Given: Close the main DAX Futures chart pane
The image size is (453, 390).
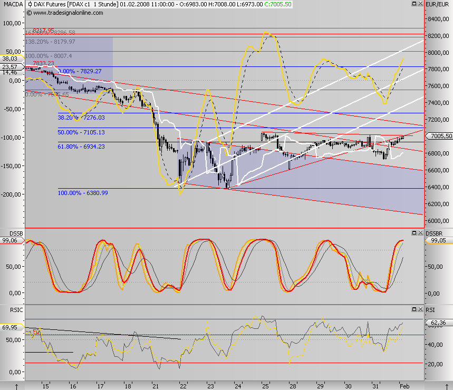Looking at the screenshot, I should (420, 4).
